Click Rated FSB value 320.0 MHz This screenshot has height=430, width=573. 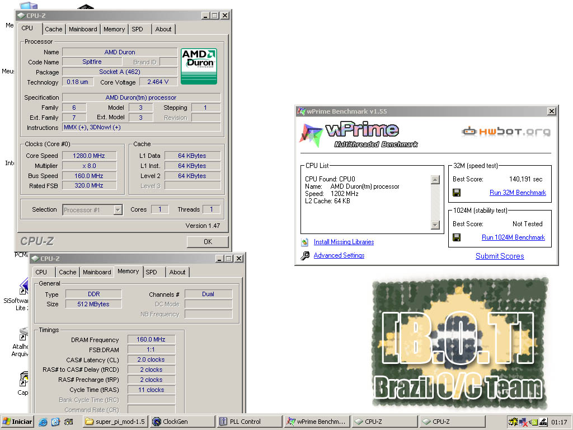pos(89,186)
